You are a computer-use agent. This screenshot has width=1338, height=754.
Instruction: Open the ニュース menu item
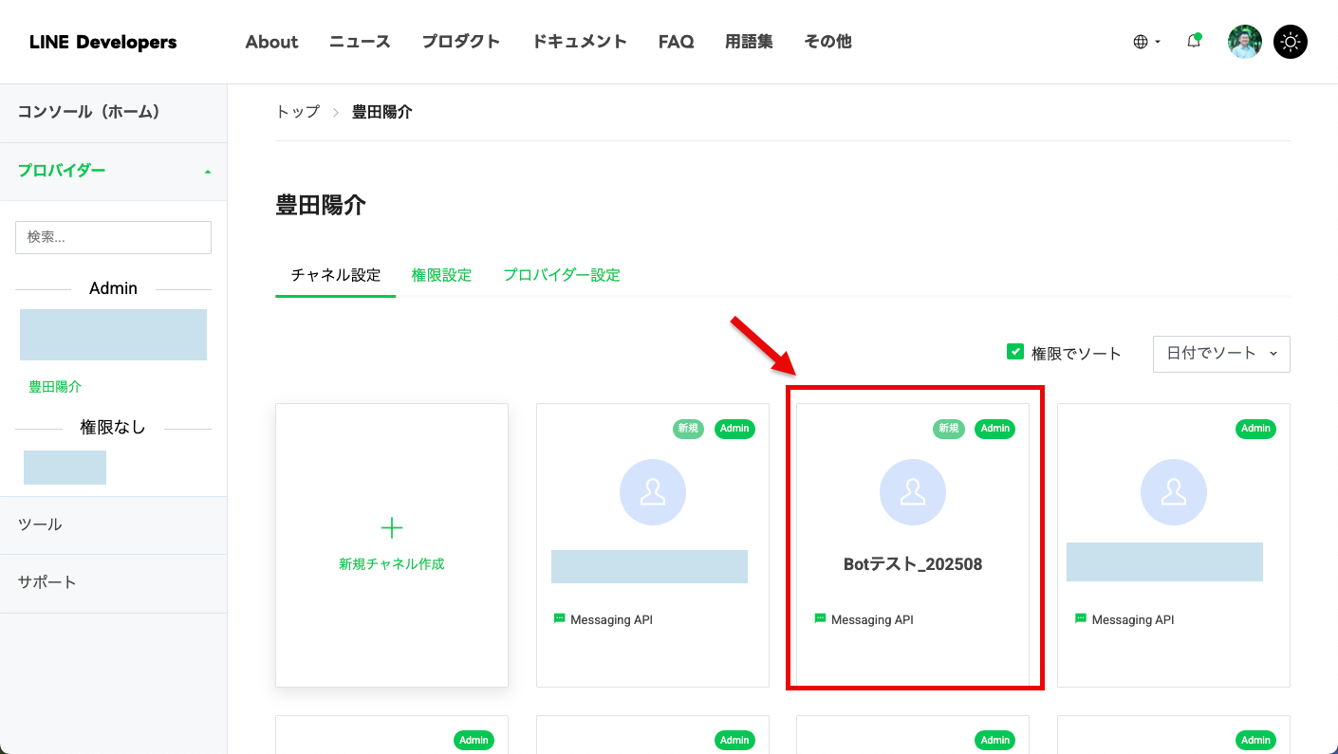pos(360,42)
